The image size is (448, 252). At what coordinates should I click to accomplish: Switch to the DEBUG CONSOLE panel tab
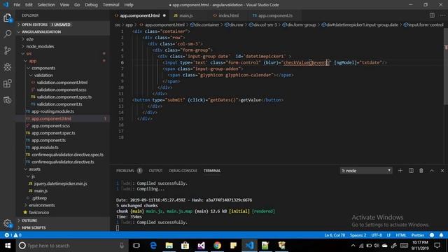(x=183, y=171)
